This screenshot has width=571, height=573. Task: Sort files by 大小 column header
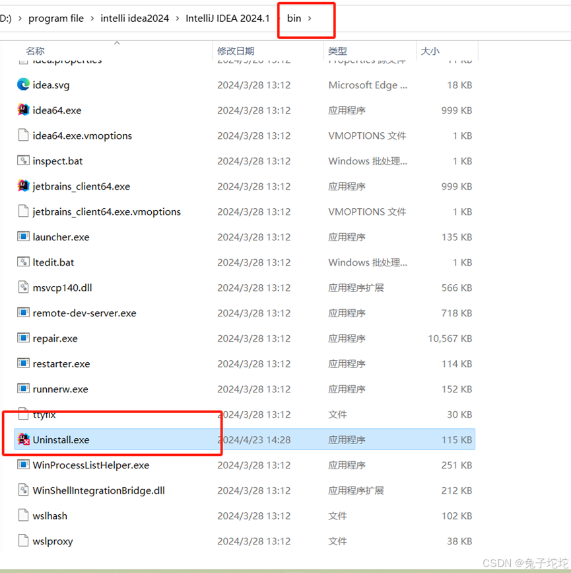coord(430,51)
